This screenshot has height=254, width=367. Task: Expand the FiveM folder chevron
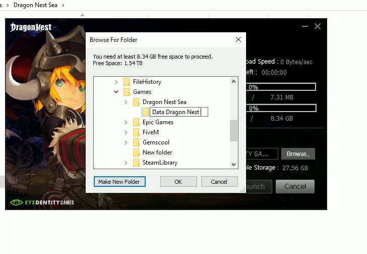coord(126,132)
